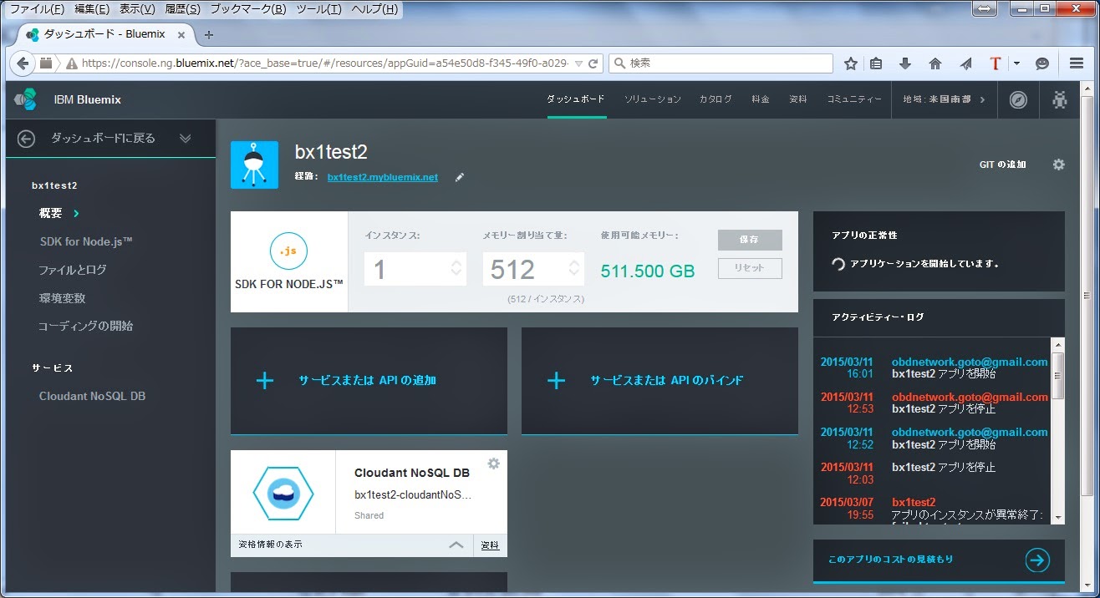Click the Cloudant NoSQL DB hexagon icon
Screen dimensions: 1100x598
pyautogui.click(x=283, y=494)
